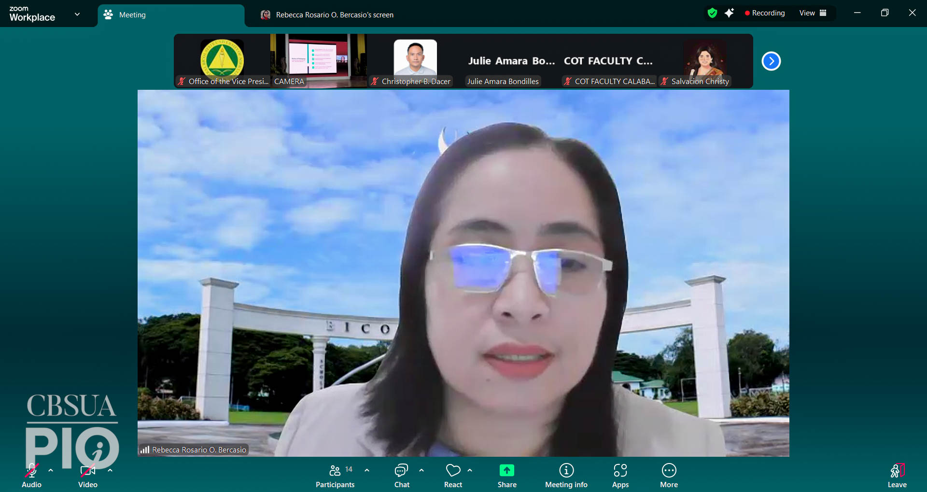Click the green encryption shield icon
Image resolution: width=927 pixels, height=492 pixels.
(712, 13)
